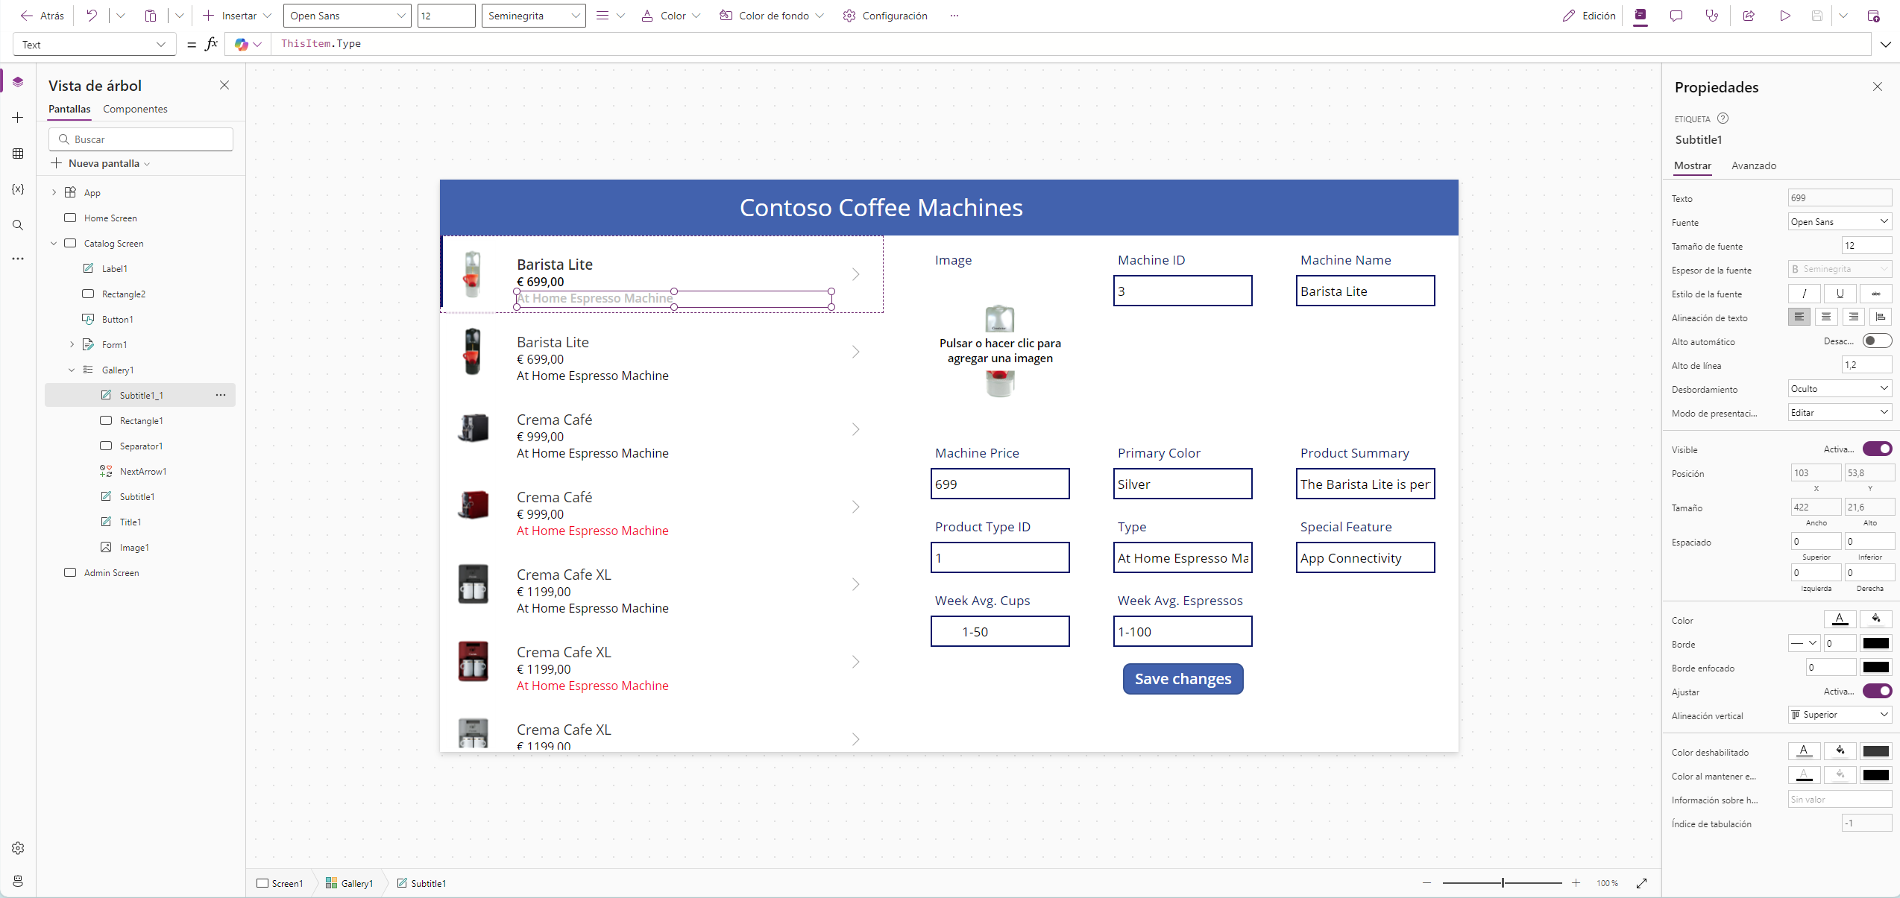Toggle Alto automático switch
The height and width of the screenshot is (898, 1900).
(x=1876, y=341)
